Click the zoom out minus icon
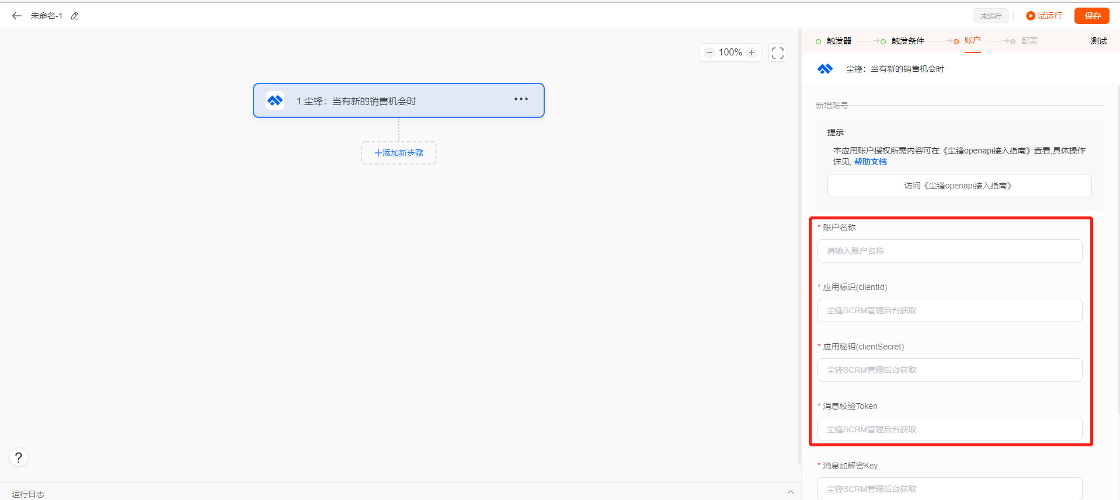This screenshot has height=500, width=1120. point(709,53)
